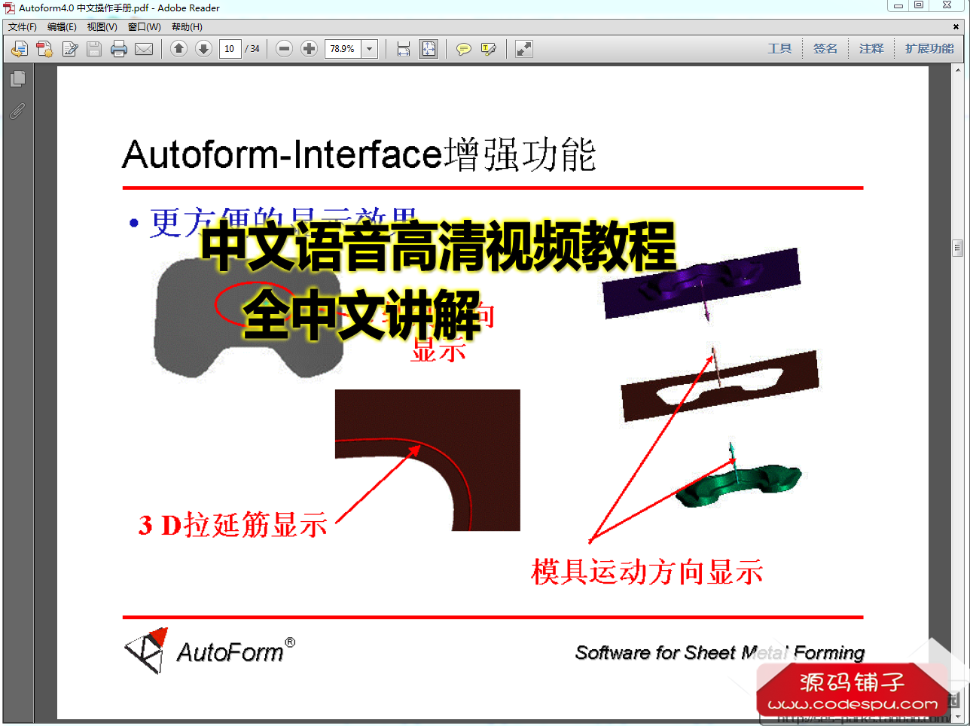This screenshot has width=970, height=726.
Task: Click the open/convert file icon
Action: coord(20,49)
